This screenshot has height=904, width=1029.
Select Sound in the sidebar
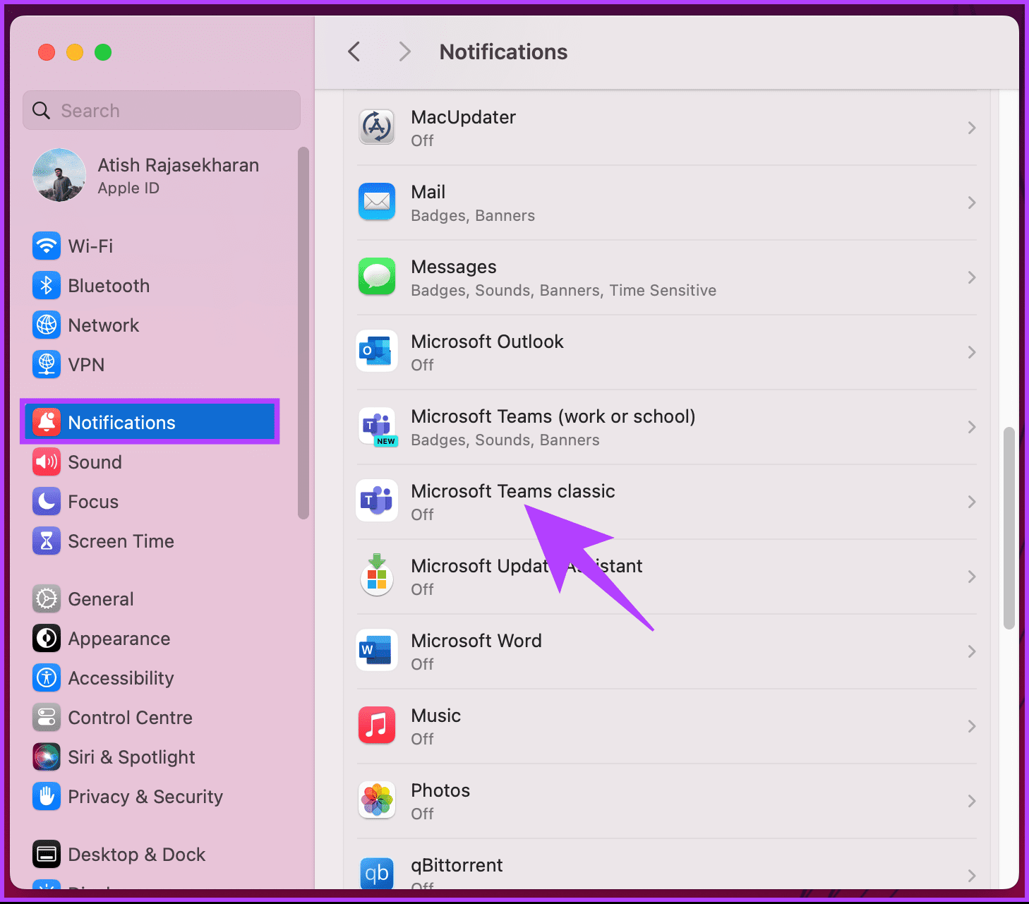[95, 462]
